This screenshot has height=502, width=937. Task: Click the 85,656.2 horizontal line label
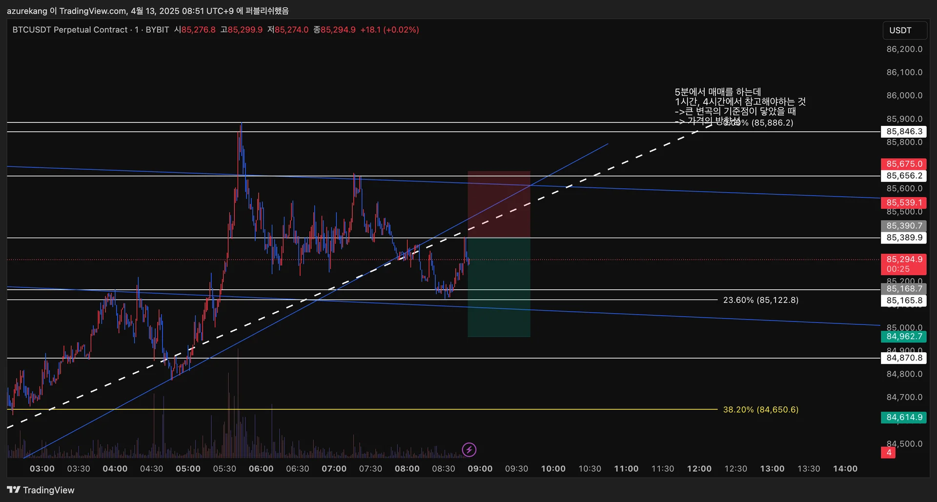coord(904,176)
